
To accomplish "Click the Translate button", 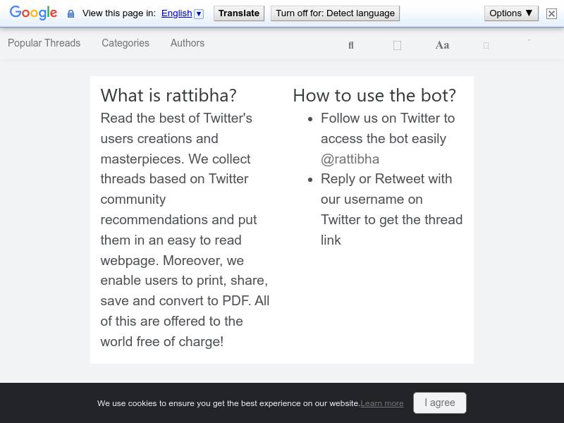I will tap(239, 13).
